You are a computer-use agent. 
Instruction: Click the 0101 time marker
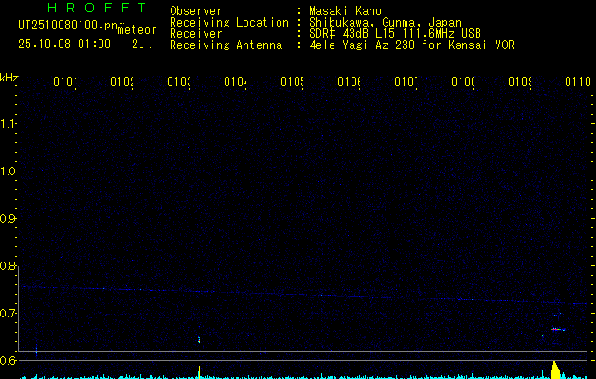pos(64,82)
